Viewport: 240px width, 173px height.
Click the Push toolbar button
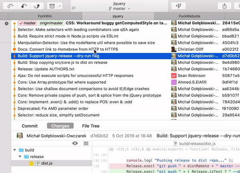point(37,6)
